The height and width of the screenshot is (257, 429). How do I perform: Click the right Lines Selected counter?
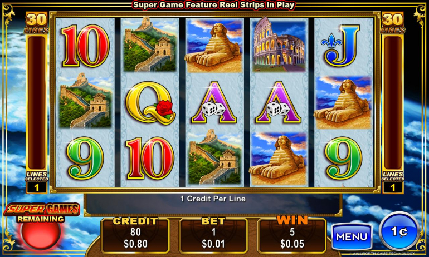pyautogui.click(x=393, y=182)
